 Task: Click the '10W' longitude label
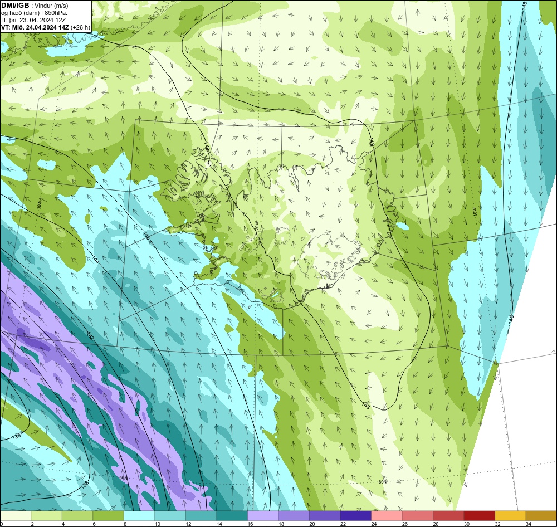(475, 212)
